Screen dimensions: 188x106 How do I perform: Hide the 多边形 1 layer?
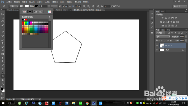157,46
